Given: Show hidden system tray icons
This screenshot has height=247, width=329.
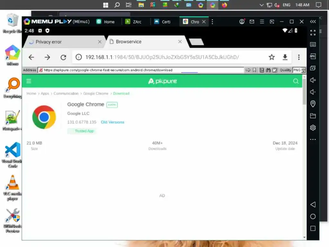Looking at the screenshot, I should point(262,5).
